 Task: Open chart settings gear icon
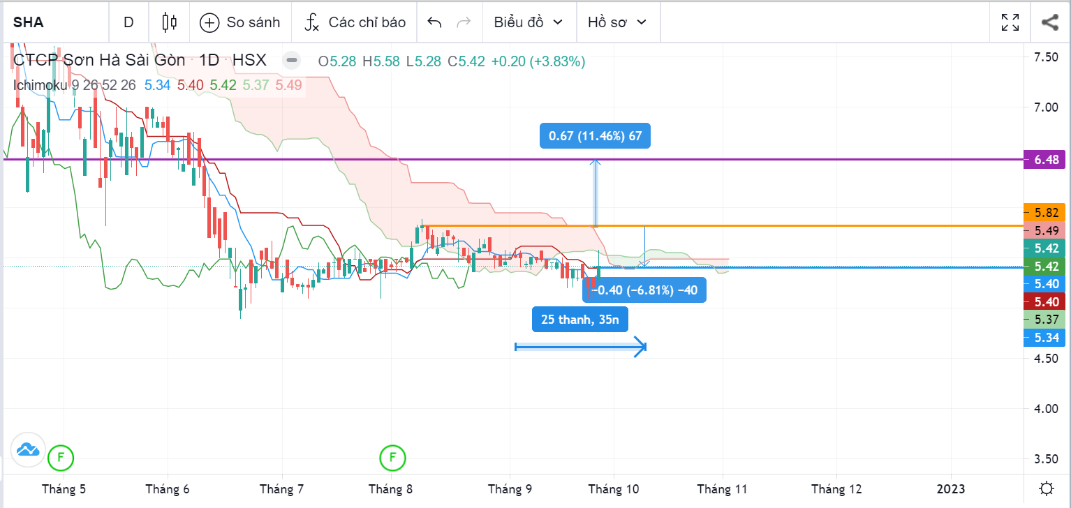click(1046, 488)
